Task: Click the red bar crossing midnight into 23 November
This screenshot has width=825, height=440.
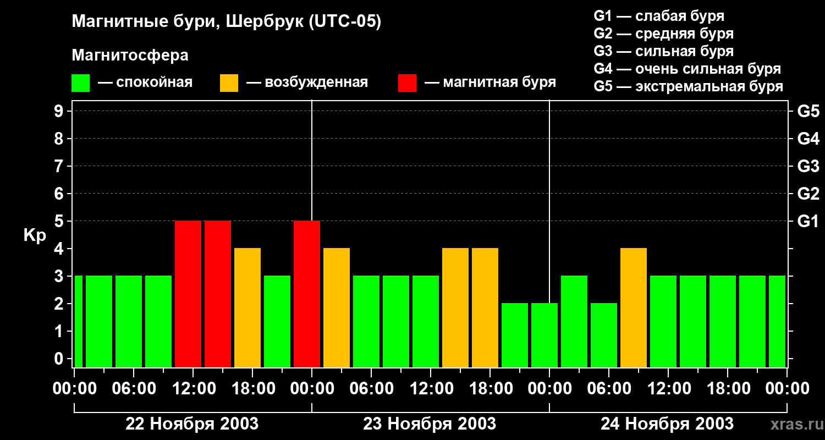Action: 307,294
